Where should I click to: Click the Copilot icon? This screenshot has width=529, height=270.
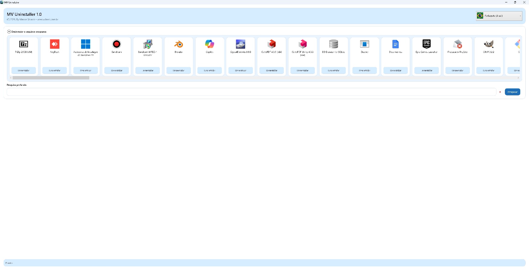coord(210,44)
